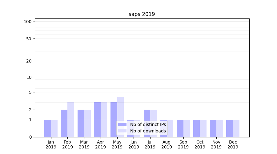
Task: Click the legend swatch for Nb of downloads
Action: tap(122, 131)
